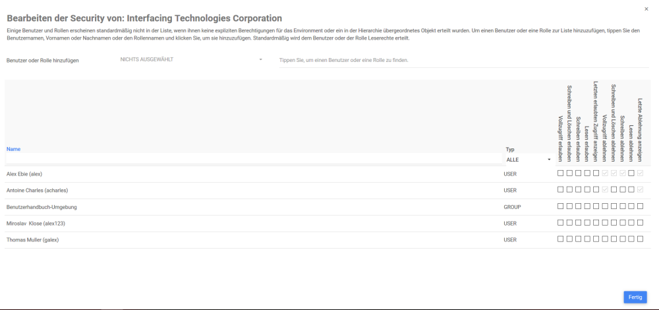Enable Vollzugriff ablehnen for Miroslav Klose

605,223
